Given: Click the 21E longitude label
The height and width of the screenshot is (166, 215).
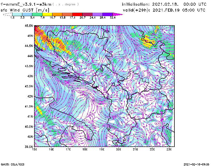Looking at the screenshot, I should [135, 149].
